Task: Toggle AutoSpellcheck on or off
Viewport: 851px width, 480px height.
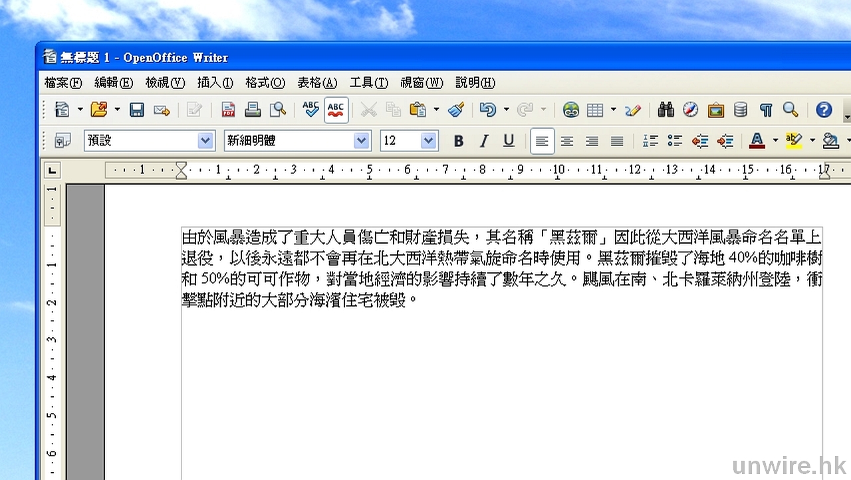Action: click(x=336, y=110)
